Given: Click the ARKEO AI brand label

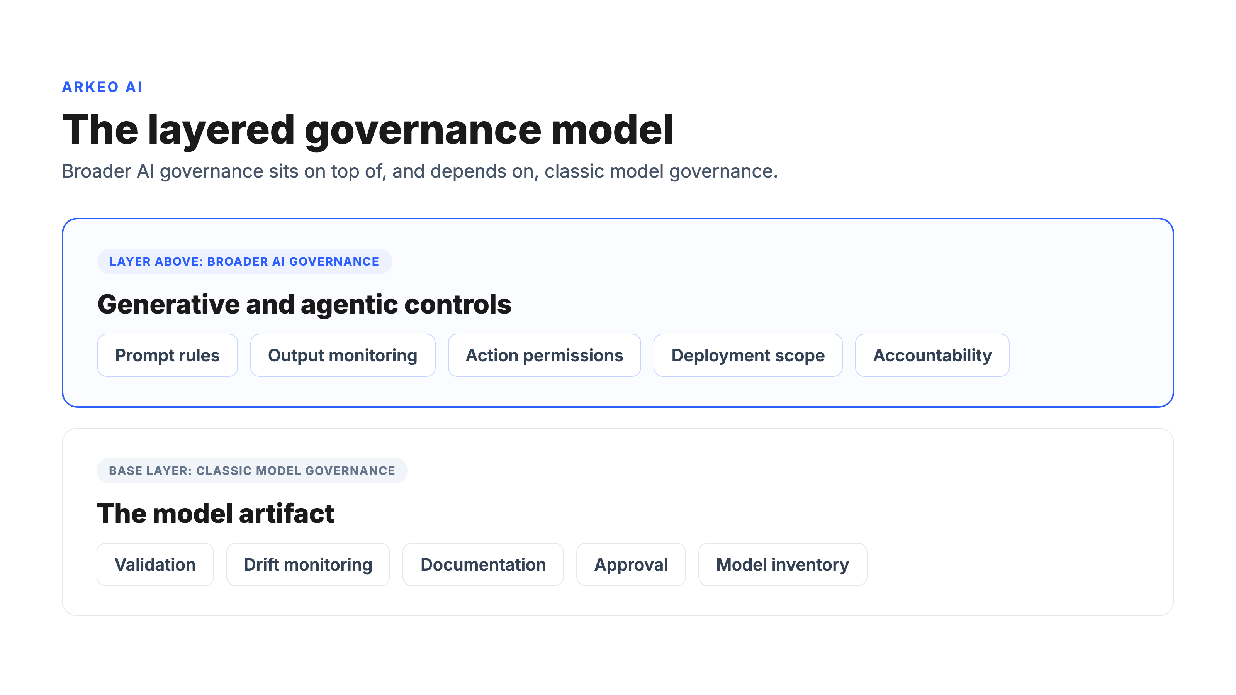Looking at the screenshot, I should point(102,87).
